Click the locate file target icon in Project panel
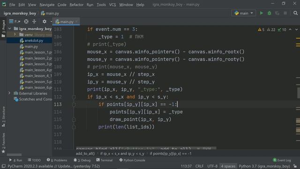300x169 pixels. 26,22
